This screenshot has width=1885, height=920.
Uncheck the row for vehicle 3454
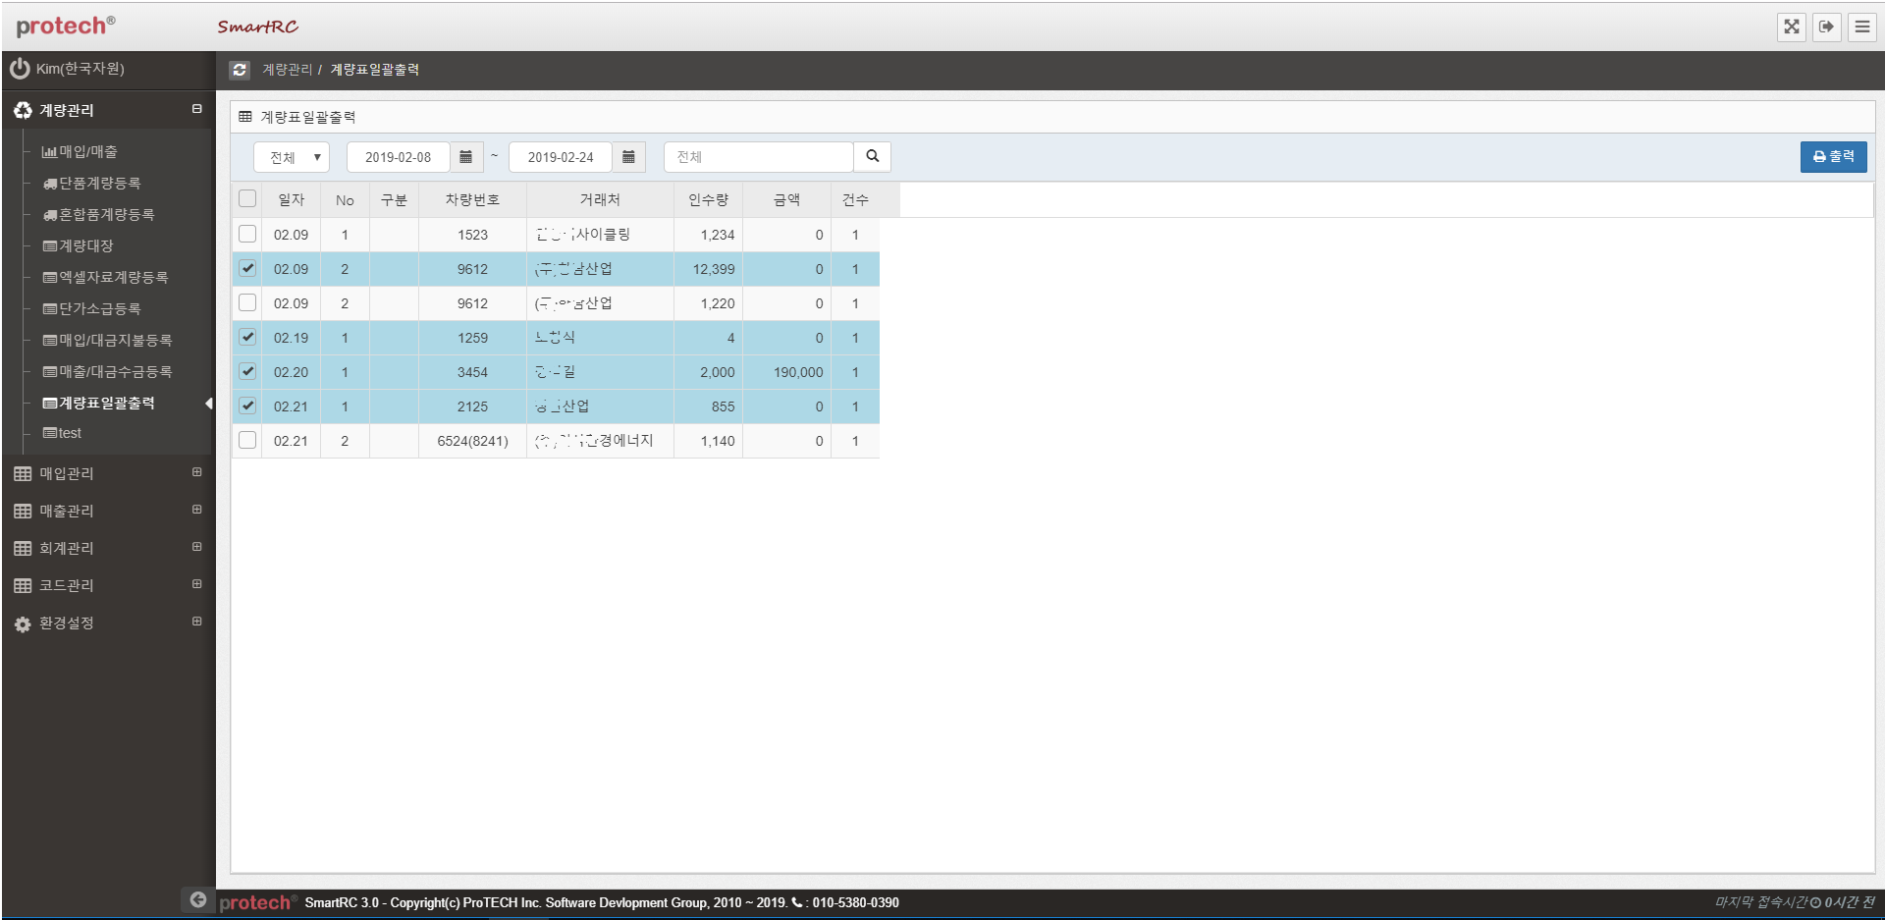click(x=247, y=372)
